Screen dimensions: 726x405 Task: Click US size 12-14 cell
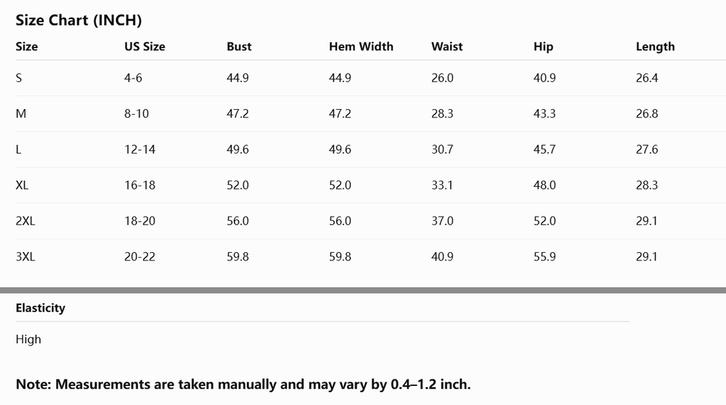(x=140, y=149)
